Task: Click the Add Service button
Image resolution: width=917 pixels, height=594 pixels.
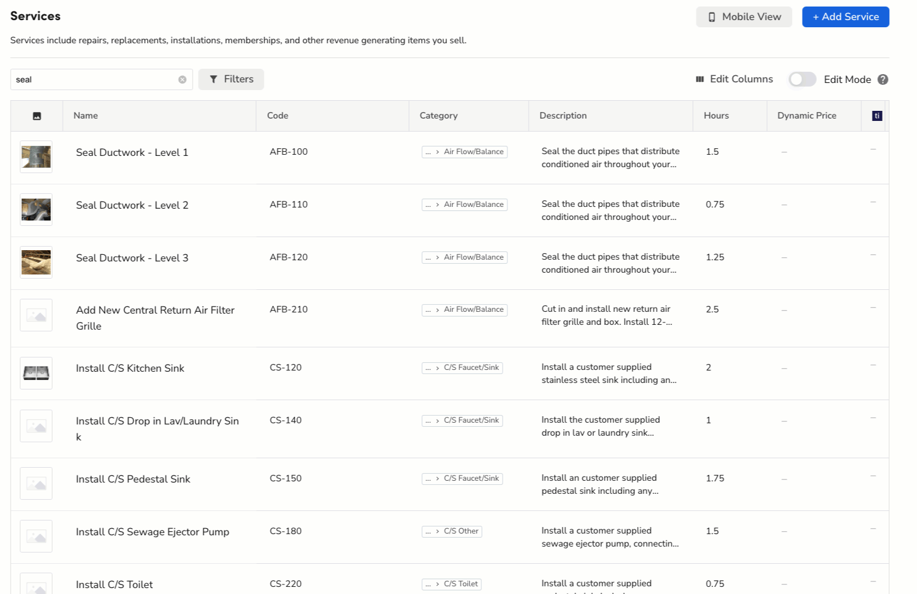Action: tap(845, 17)
